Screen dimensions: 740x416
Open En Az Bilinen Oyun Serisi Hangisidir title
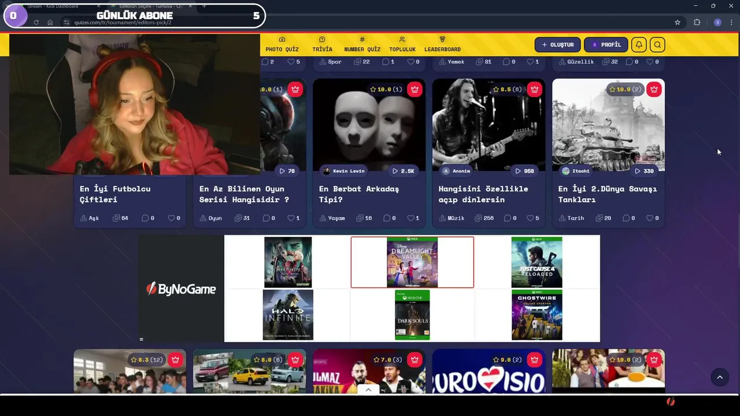pos(244,194)
